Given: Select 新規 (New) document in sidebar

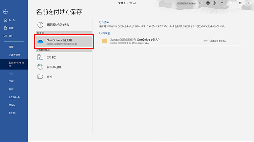Looking at the screenshot, I should coord(11,28).
